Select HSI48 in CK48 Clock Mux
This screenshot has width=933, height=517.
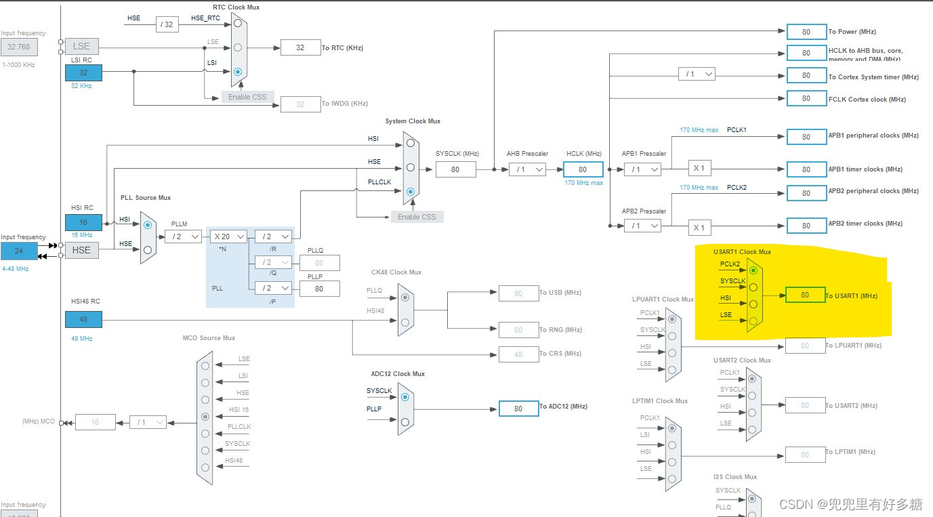(405, 323)
